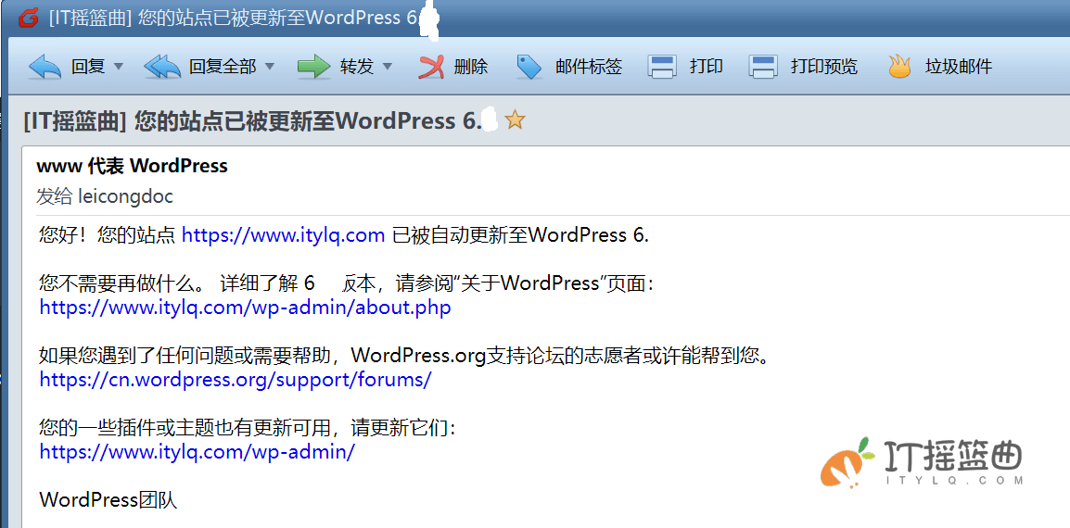Viewport: 1070px width, 528px height.
Task: Click the 打印预览 toolbar label
Action: coord(824,67)
